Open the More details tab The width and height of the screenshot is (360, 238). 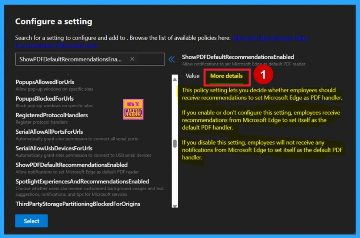coord(226,76)
